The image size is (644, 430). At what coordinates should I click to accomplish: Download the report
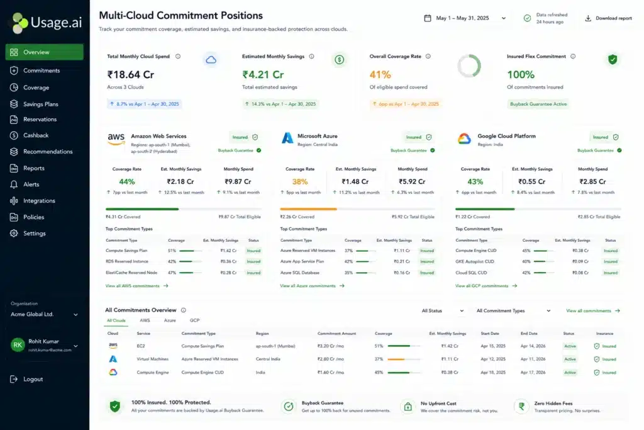[608, 18]
